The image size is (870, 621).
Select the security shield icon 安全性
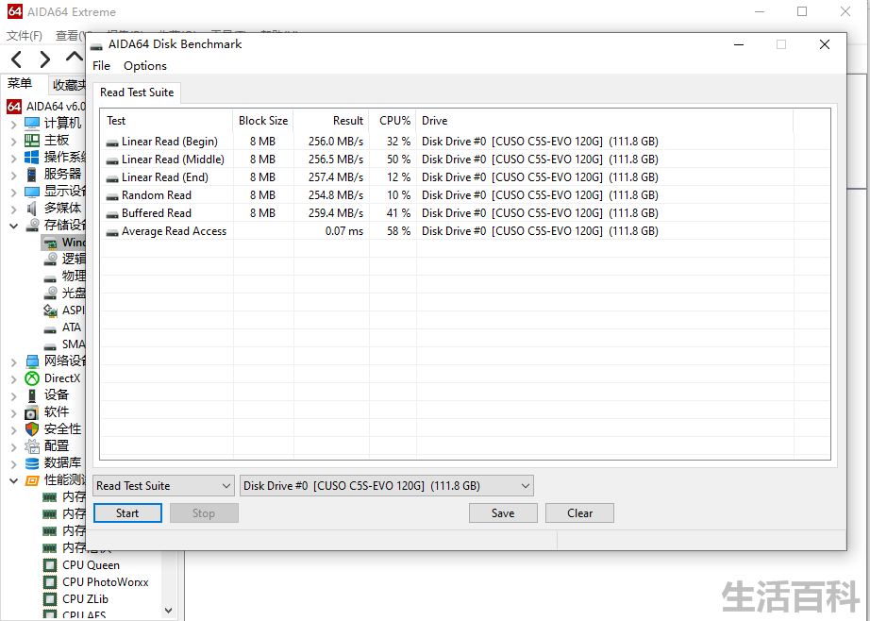32,429
